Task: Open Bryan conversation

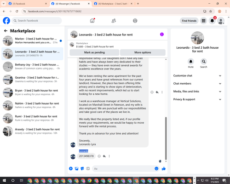Action: pyautogui.click(x=32, y=92)
